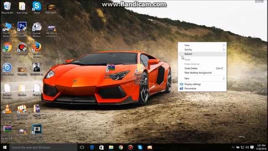Viewport: 268px width, 151px height.
Task: Open Personalize from the context menu
Action: [x=202, y=89]
